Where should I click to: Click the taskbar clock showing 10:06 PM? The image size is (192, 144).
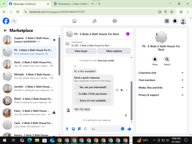(176, 140)
